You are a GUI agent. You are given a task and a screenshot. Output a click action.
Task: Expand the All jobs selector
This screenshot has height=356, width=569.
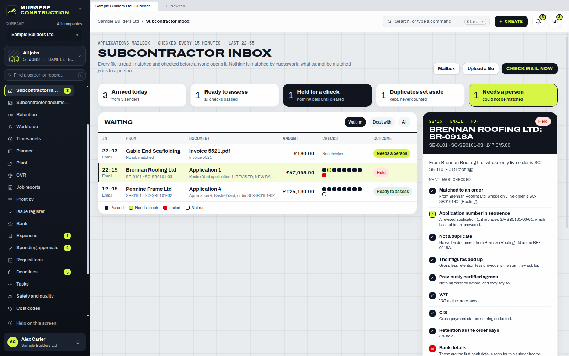[x=45, y=56]
